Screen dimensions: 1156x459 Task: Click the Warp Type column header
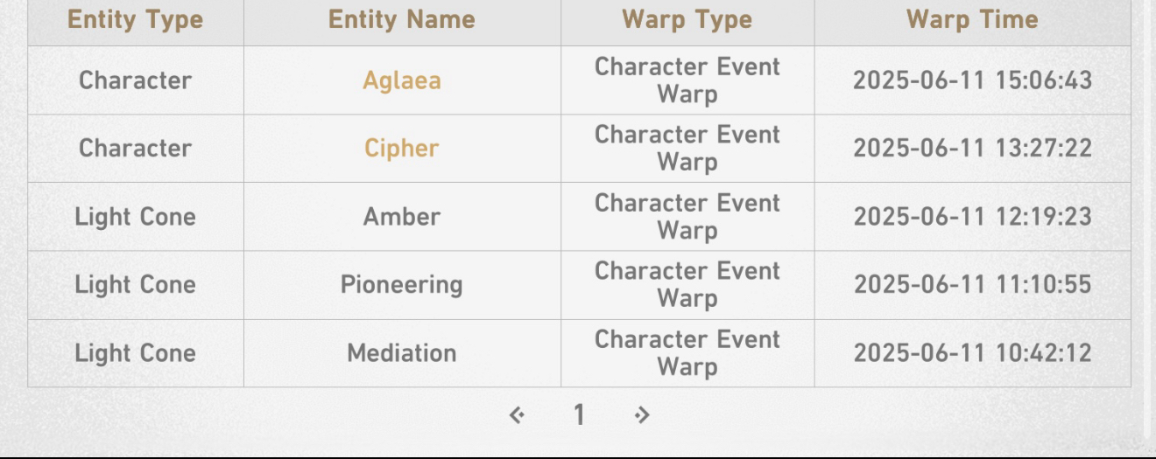point(687,20)
